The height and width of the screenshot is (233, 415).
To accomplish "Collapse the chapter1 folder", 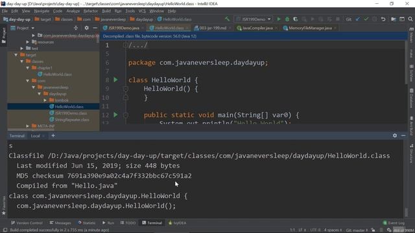I will (27, 68).
